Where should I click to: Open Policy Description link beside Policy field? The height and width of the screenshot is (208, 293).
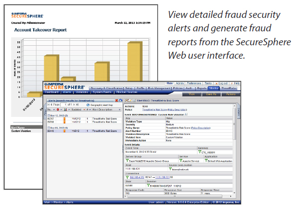click(177, 109)
